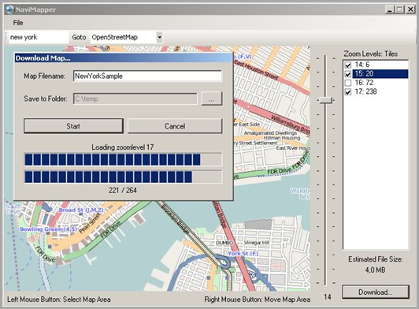
Task: Open the File menu
Action: tap(18, 23)
